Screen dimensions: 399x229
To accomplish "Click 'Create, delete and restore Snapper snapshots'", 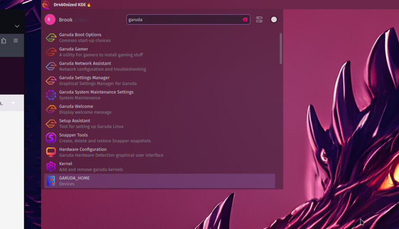I will (105, 141).
